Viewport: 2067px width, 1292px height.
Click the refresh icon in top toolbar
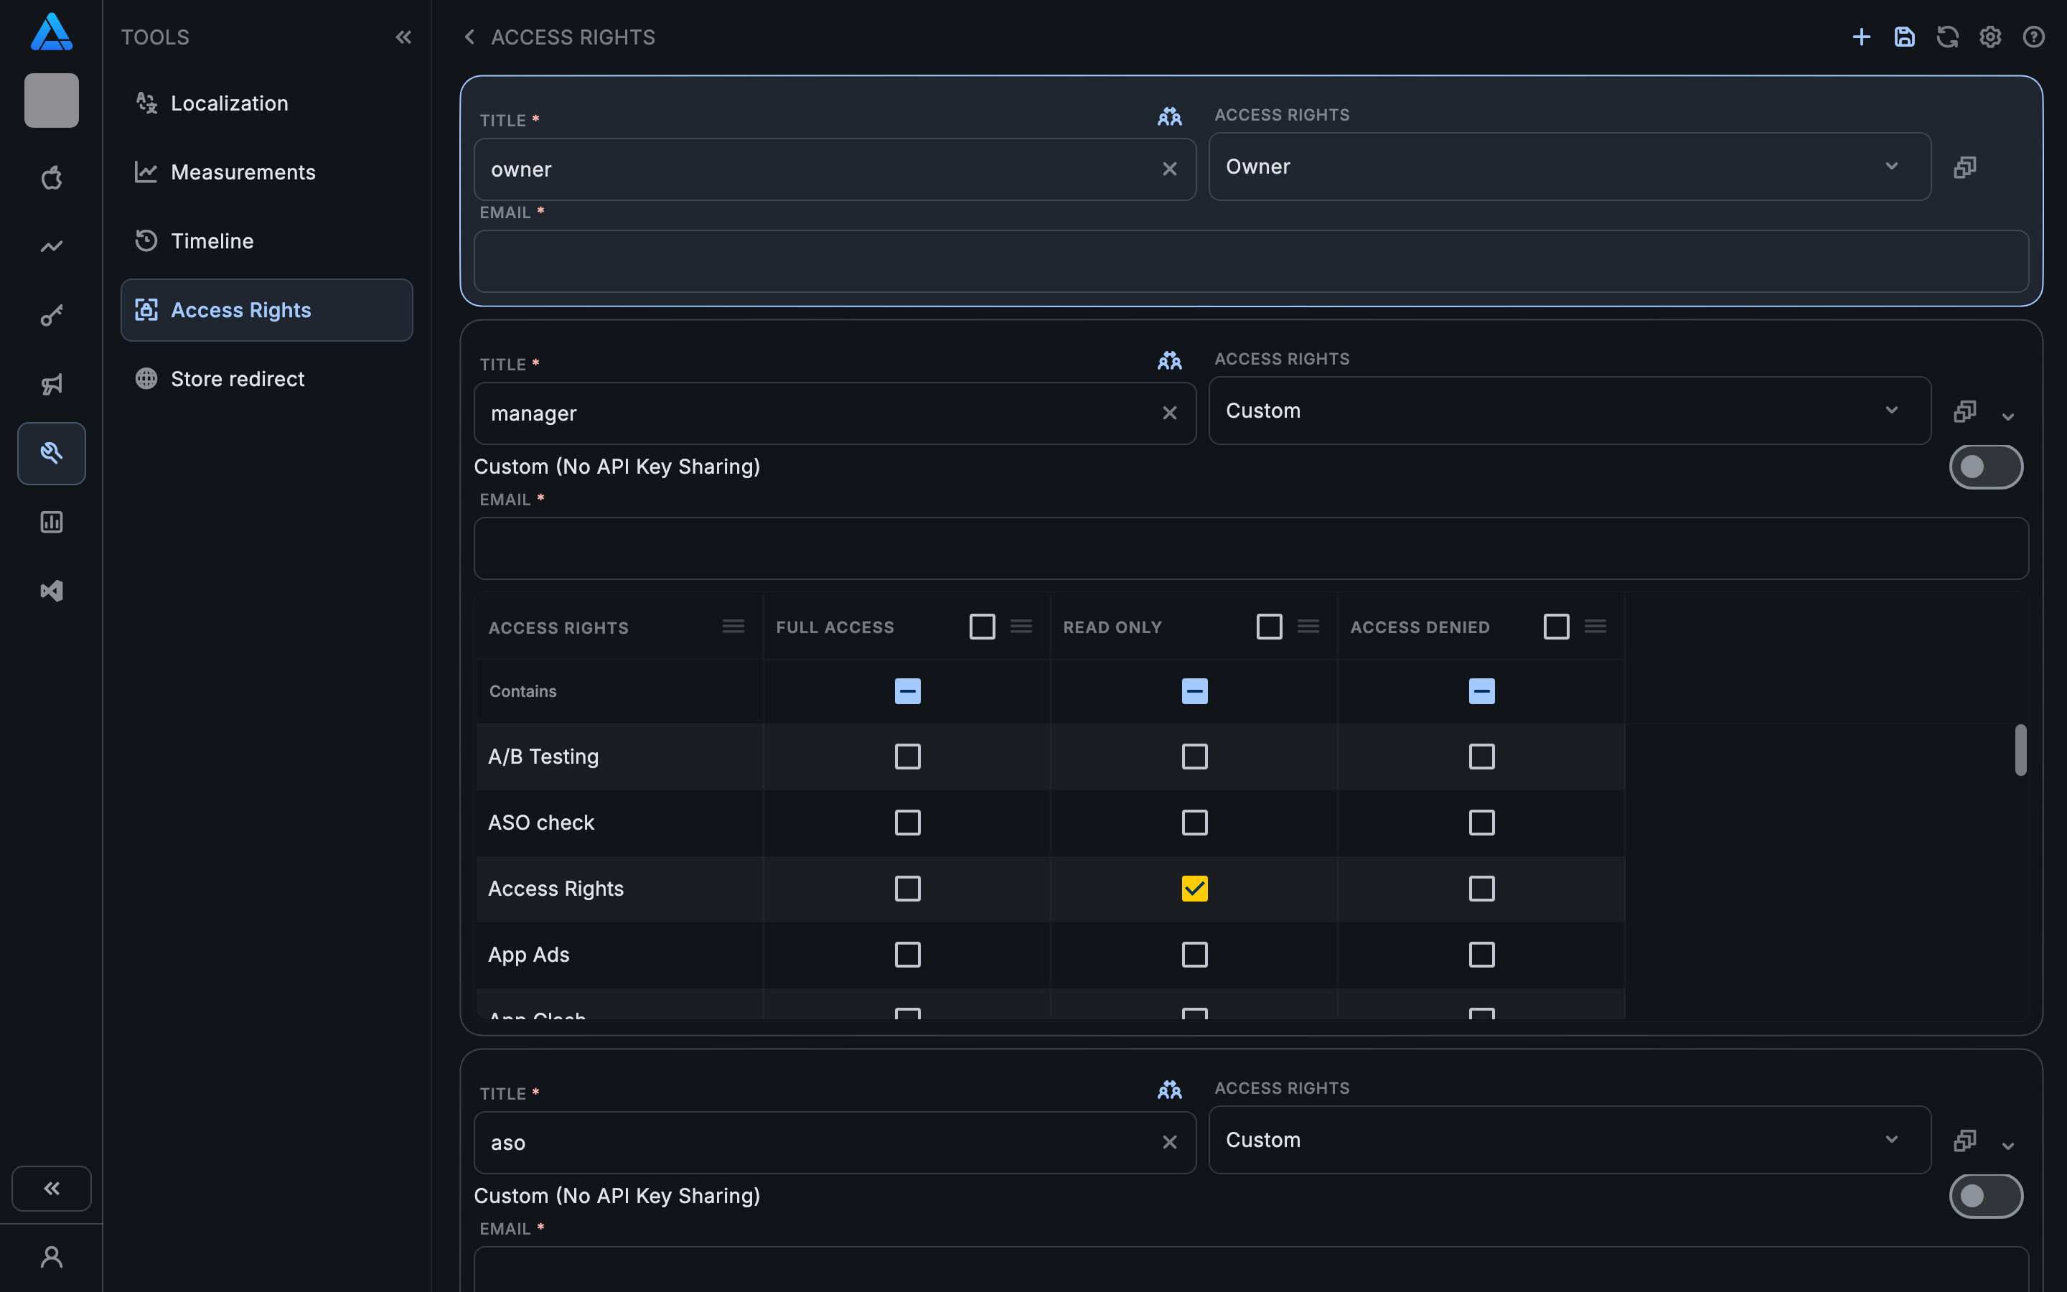pyautogui.click(x=1947, y=37)
